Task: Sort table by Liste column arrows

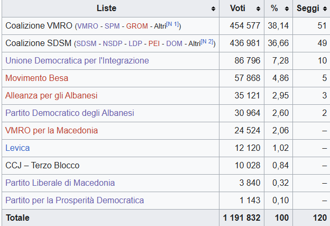Action: (213, 9)
